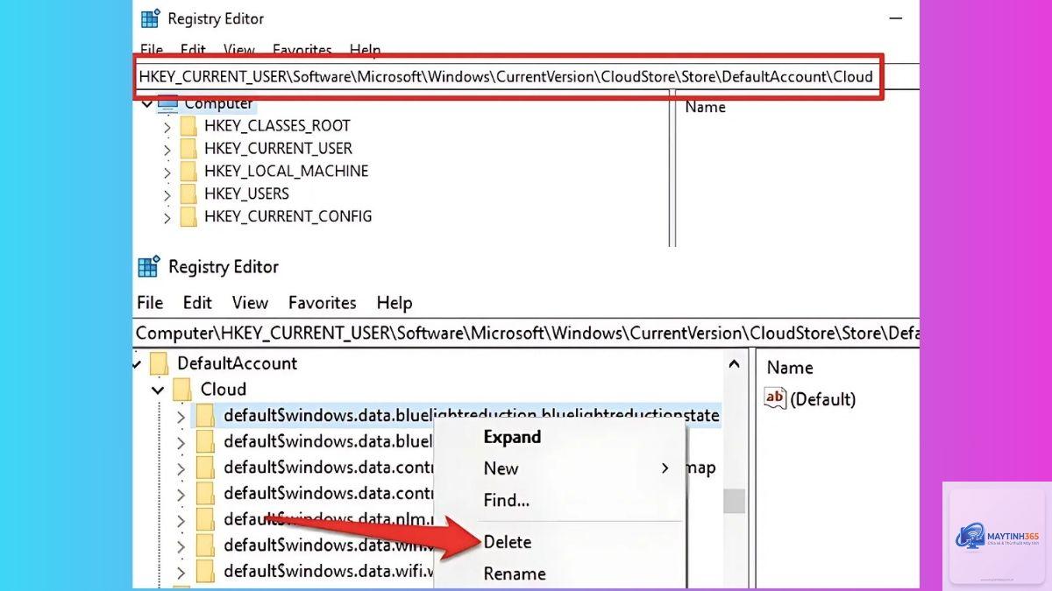Screen dimensions: 1052x591
Task: Click the folder icon of the default$windows.data.nlm key
Action: pyautogui.click(x=205, y=519)
